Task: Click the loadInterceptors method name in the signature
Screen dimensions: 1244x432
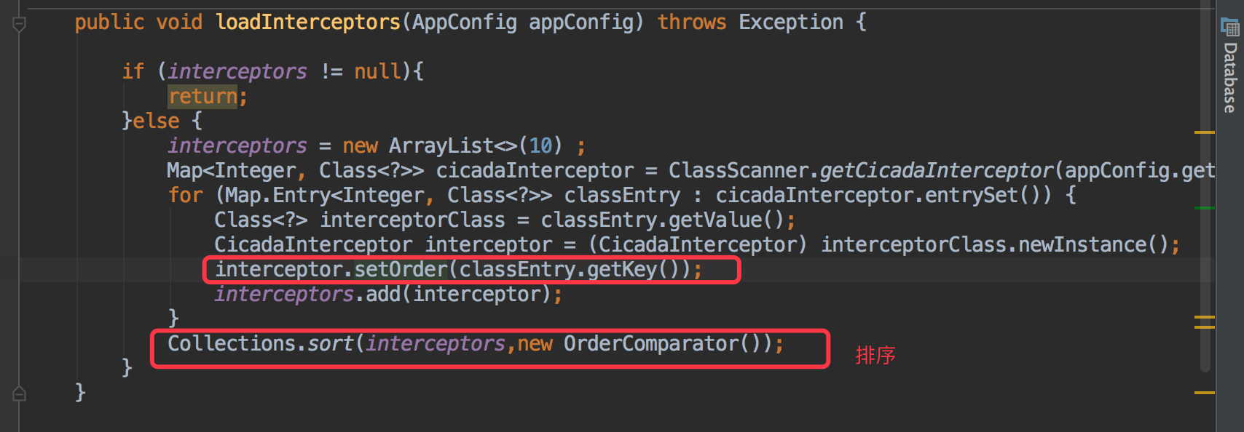Action: [308, 23]
